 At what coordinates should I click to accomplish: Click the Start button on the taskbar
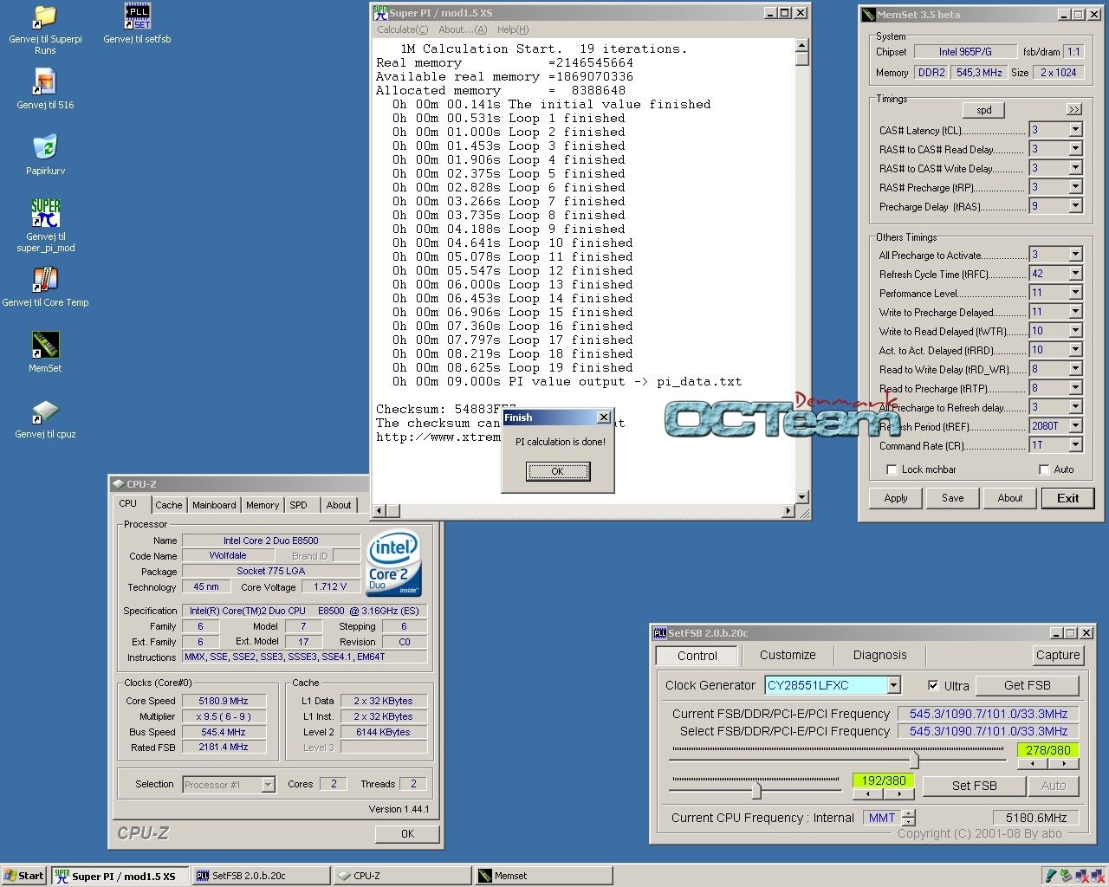click(23, 876)
